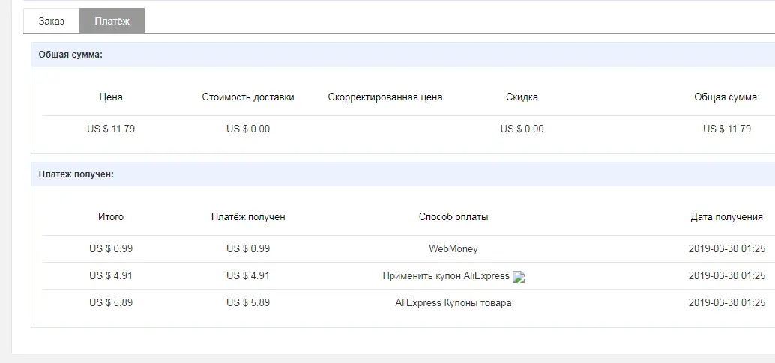Click US $ 5.89 in the Итого column
Viewport: 775px width, 363px height.
click(111, 302)
